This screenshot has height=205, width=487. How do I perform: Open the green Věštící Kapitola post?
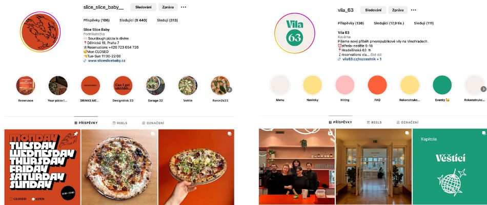coord(450,167)
